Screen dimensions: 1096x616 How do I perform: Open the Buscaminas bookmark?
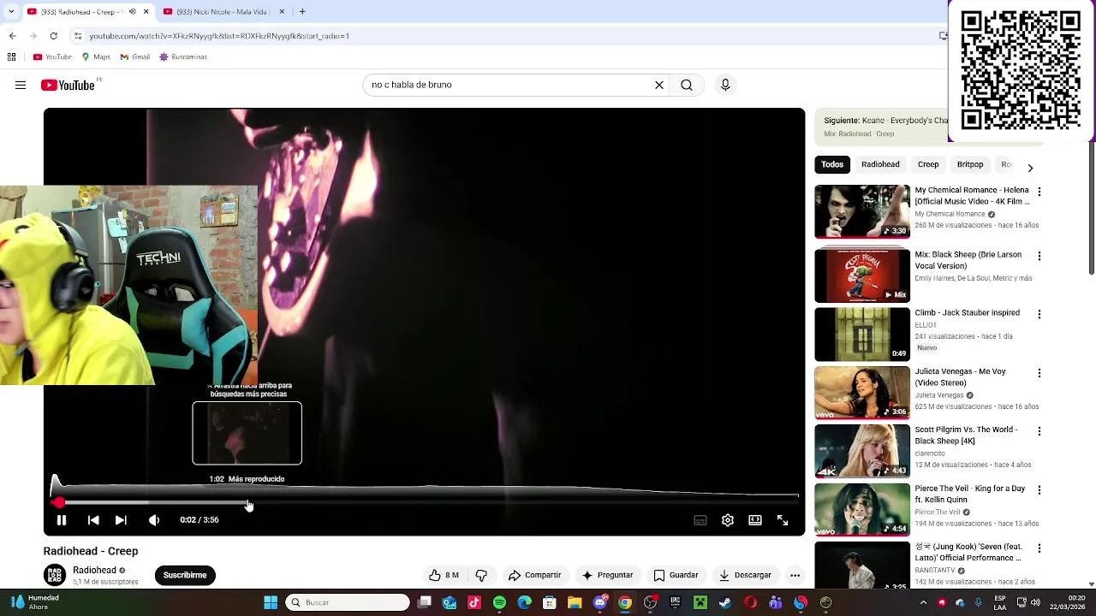tap(183, 57)
